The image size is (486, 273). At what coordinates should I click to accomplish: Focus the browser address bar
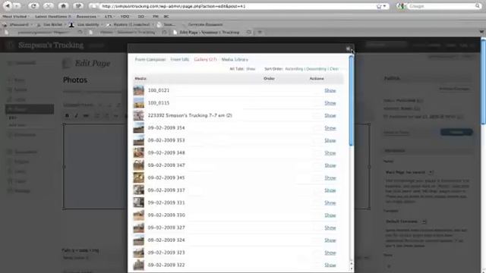tap(237, 6)
